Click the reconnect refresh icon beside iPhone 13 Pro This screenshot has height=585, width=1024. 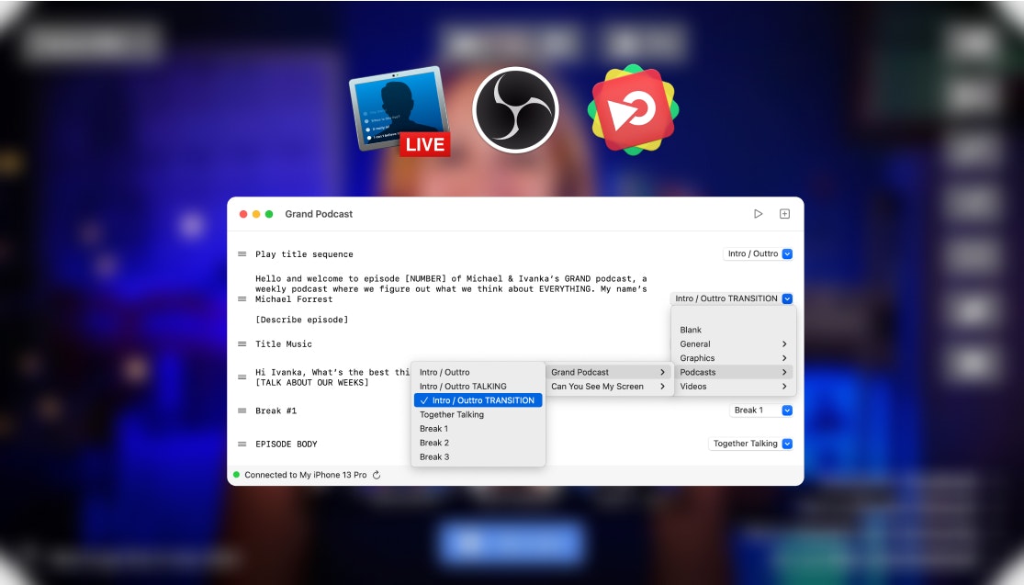[377, 475]
